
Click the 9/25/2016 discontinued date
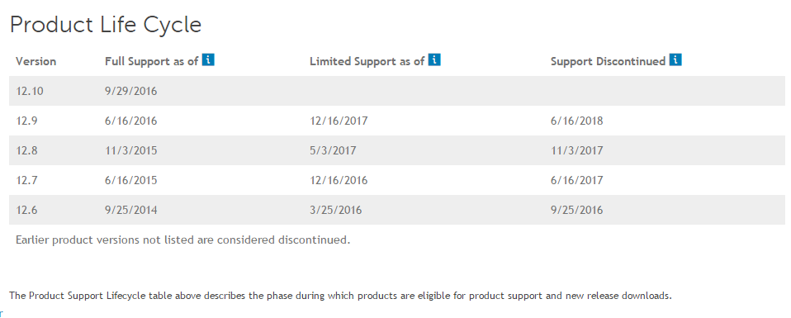(x=576, y=210)
